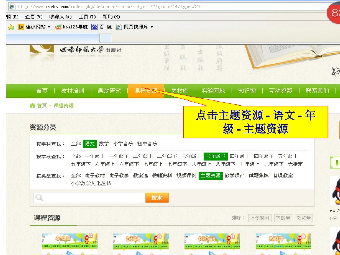The width and height of the screenshot is (340, 255).
Task: Select 备课教案 type filter
Action: (x=283, y=176)
